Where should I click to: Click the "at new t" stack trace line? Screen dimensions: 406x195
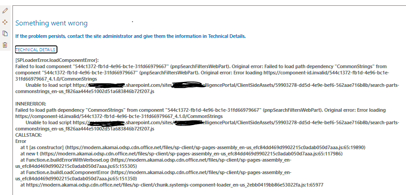pos(182,154)
